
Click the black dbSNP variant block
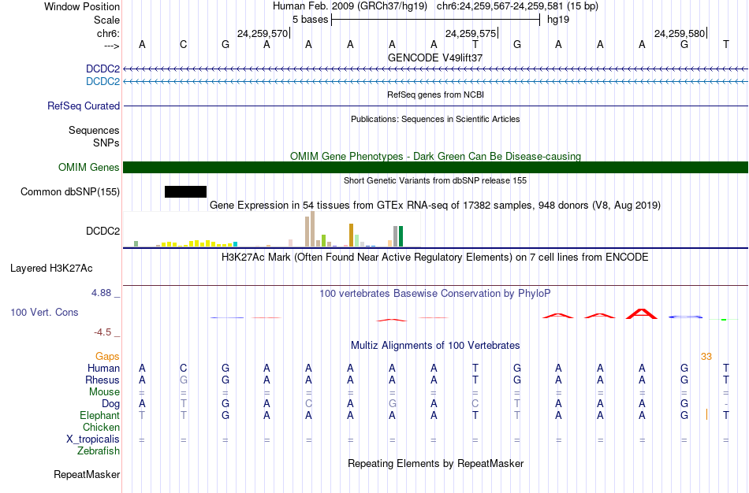(x=185, y=192)
